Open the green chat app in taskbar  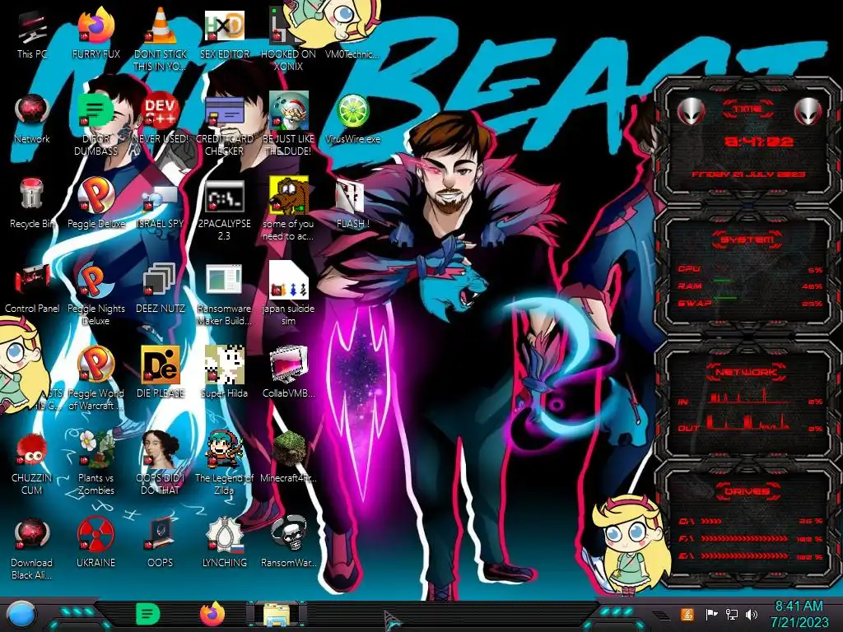pos(148,614)
